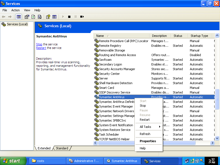The width and height of the screenshot is (220, 165).
Task: Click the Export List toolbar icon
Action: pyautogui.click(x=40, y=17)
